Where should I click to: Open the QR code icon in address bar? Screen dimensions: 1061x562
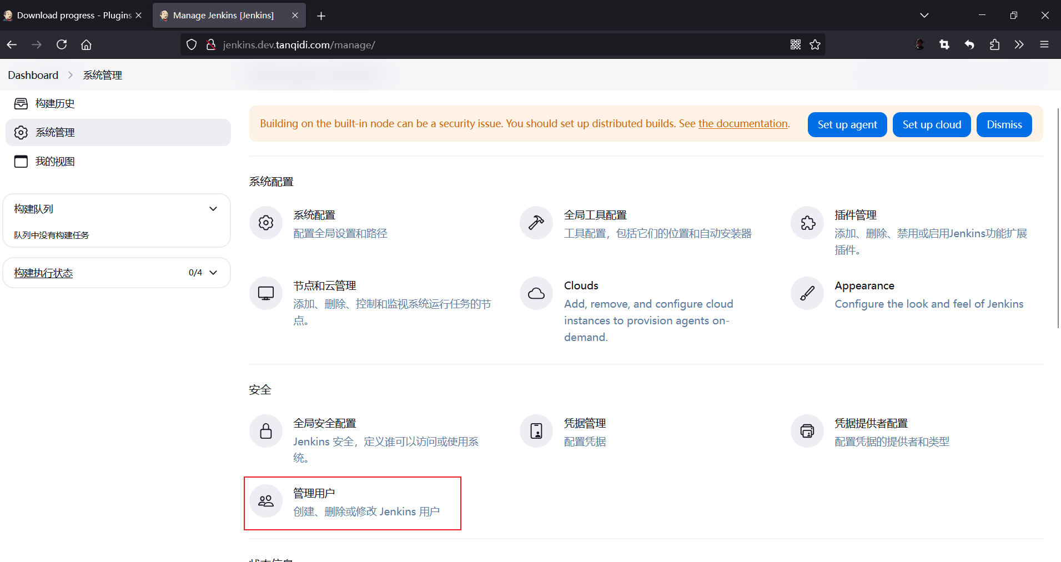(796, 44)
